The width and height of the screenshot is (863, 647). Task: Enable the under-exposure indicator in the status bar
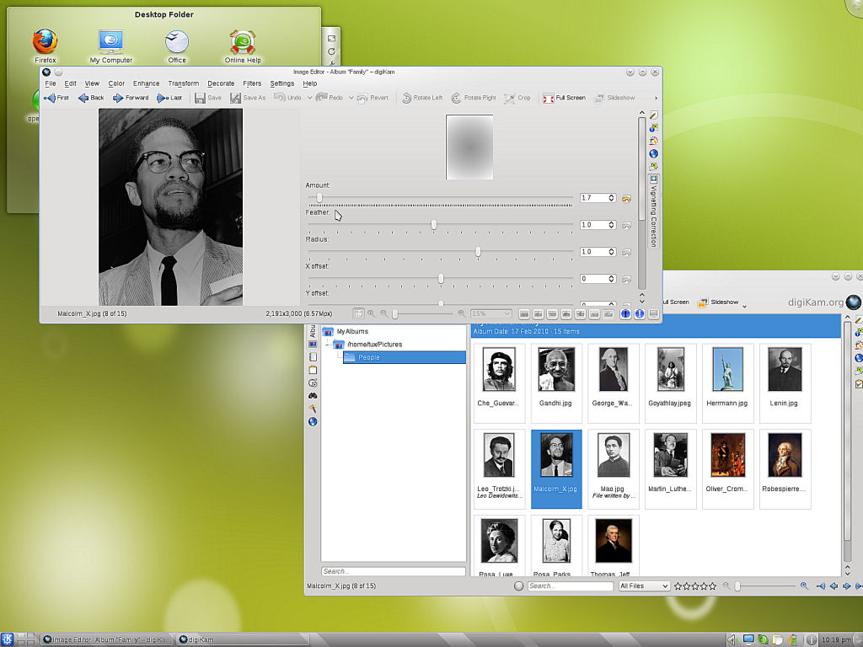click(x=624, y=313)
